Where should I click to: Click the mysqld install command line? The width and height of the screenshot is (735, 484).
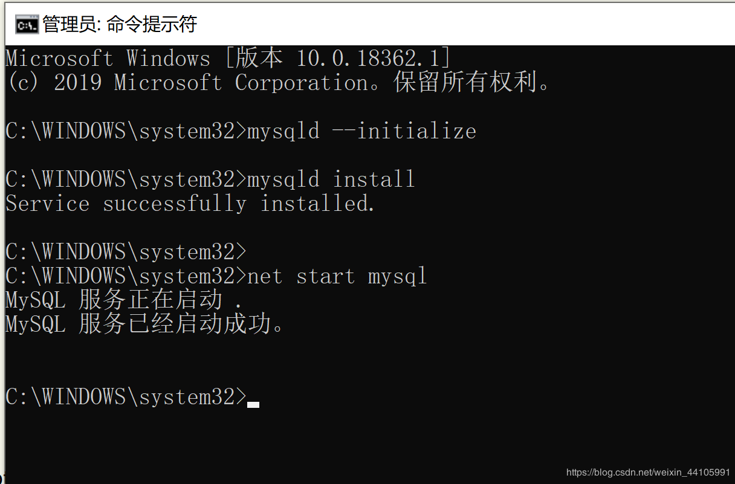click(x=331, y=179)
